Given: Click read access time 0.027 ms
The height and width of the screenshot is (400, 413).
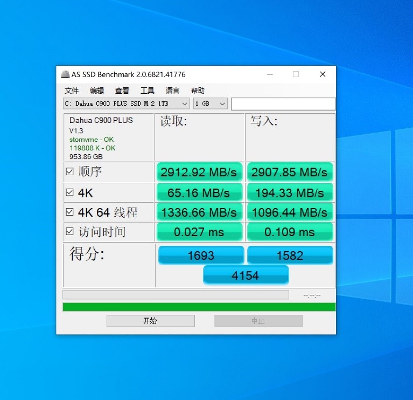Looking at the screenshot, I should click(199, 232).
